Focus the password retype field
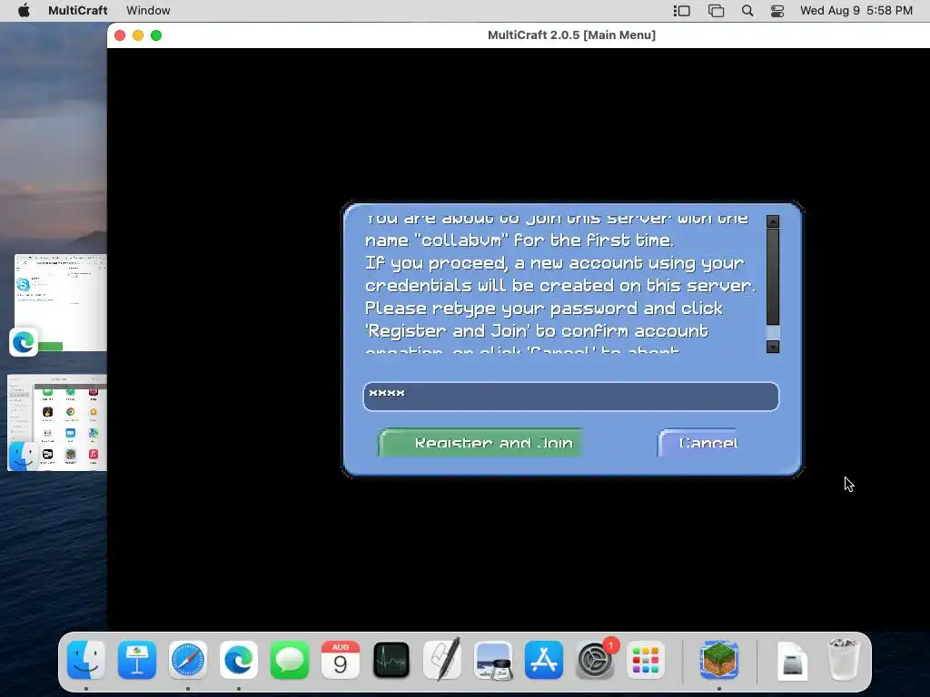 point(570,396)
